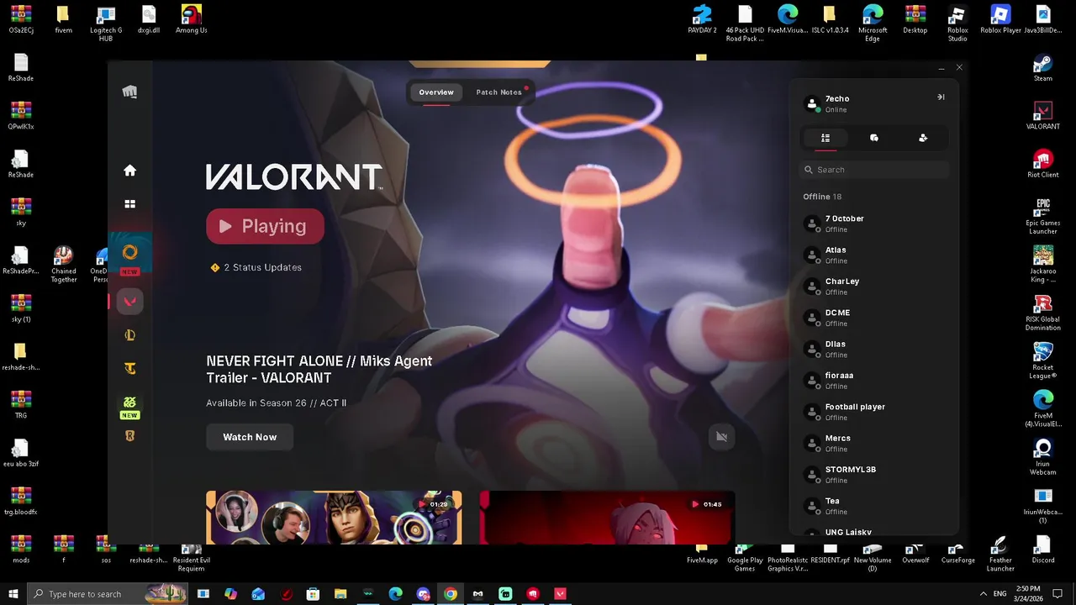This screenshot has width=1076, height=605.
Task: Open the Roblox Player desktop shortcut
Action: [x=1000, y=19]
